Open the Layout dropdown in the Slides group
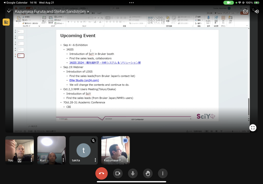The width and height of the screenshot is (263, 184). 59,17
